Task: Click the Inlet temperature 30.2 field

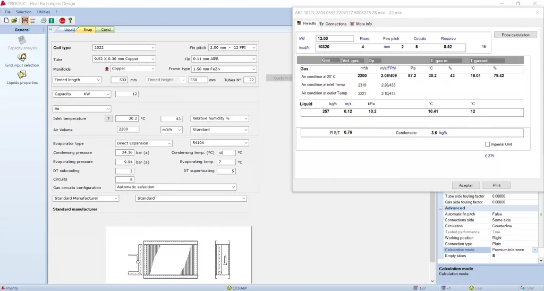Action: pyautogui.click(x=127, y=118)
